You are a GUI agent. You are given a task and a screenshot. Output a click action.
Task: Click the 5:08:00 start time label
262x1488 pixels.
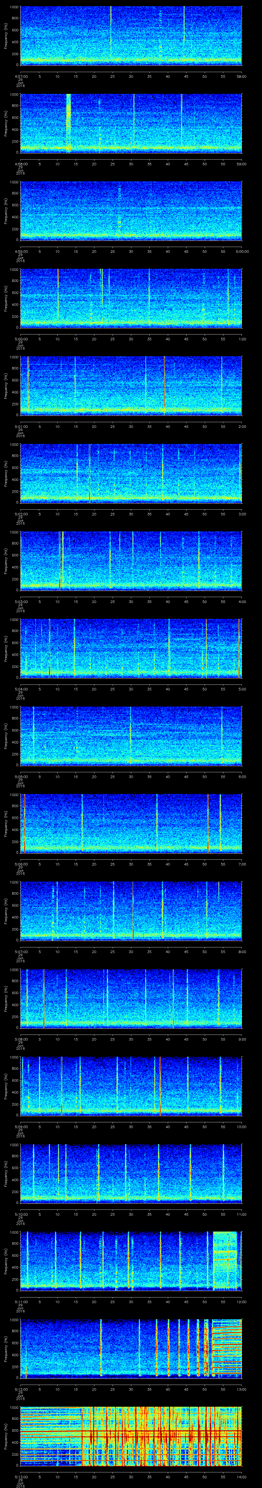coord(21,1039)
